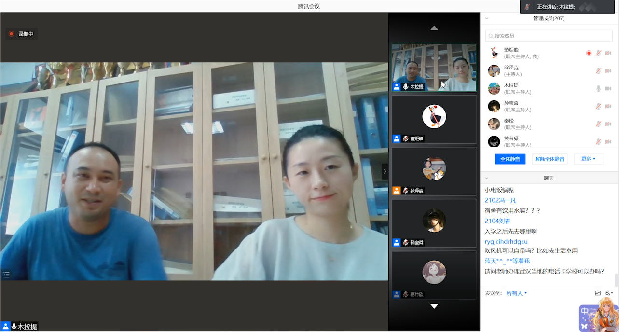619x332 pixels.
Task: Click the recording indicator next to 董炬峰
Action: (589, 53)
